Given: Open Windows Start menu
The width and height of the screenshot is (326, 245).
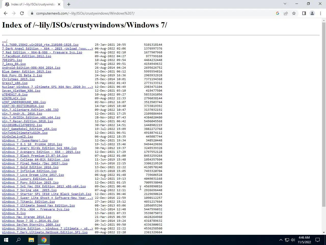Looking at the screenshot, I should click(6, 240).
